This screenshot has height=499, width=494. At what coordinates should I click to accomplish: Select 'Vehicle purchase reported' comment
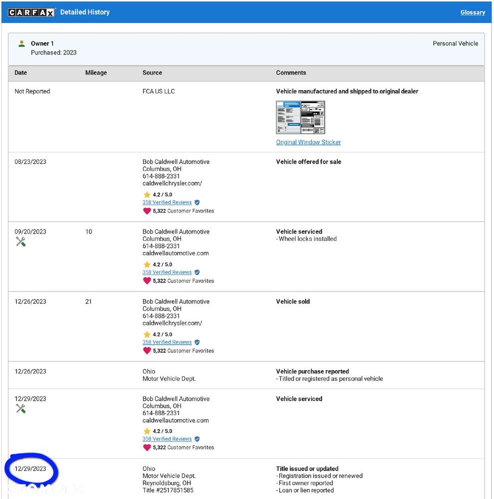312,371
